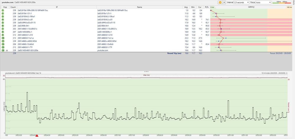The image size is (295, 139).
Task: Select IP 2001:4860:0:1::77f in IP column
Action: (25, 47)
